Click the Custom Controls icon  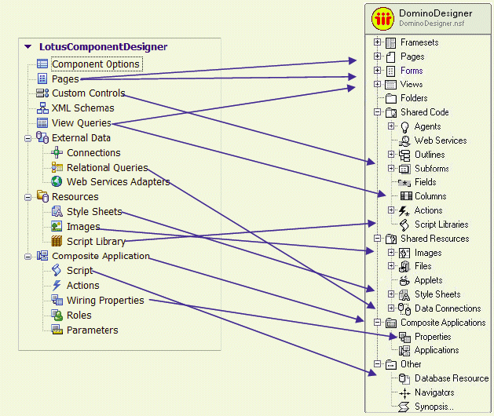tap(42, 93)
